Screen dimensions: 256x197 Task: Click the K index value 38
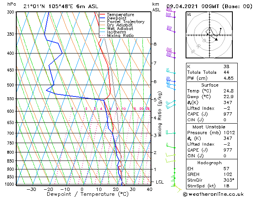226,66
